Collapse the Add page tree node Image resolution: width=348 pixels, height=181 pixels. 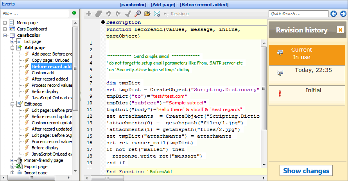pyautogui.click(x=12, y=48)
